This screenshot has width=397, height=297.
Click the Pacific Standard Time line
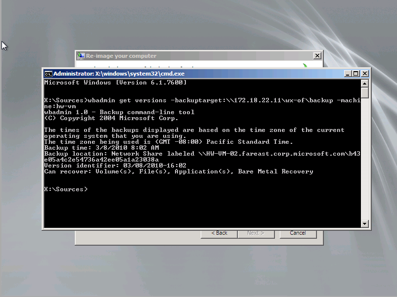point(169,142)
